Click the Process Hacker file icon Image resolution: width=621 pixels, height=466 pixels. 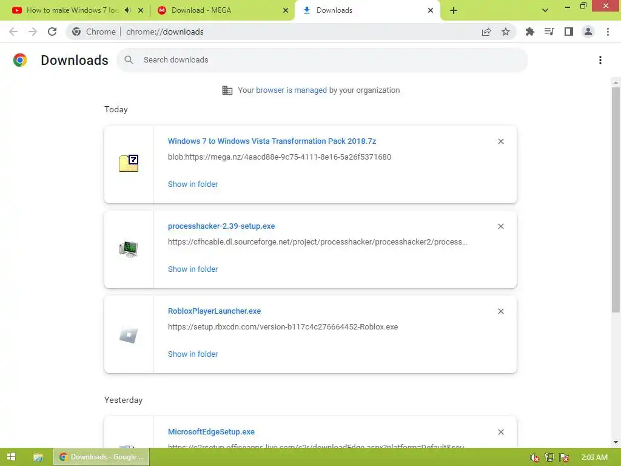[x=129, y=249]
